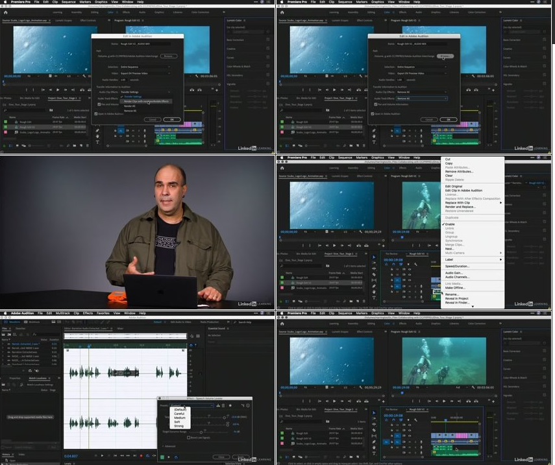
Task: Open the Presets dropdown in Speech Volume Leveler
Action: pyautogui.click(x=192, y=405)
